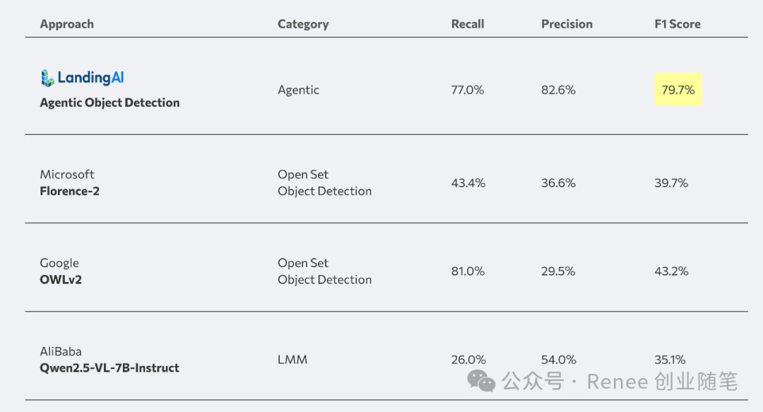Select the 43.4% recall value for Florence-2
Viewport: 763px width, 412px height.
[x=468, y=183]
